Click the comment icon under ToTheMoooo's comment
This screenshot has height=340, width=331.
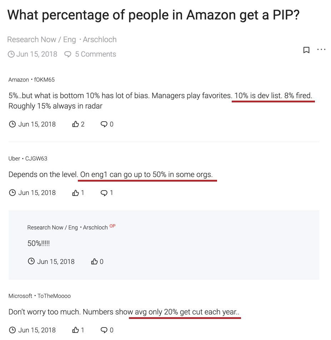104,330
